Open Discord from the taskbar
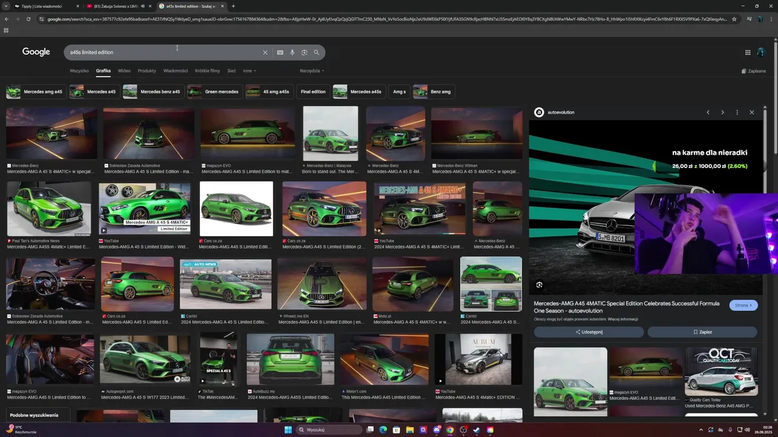 pos(436,430)
